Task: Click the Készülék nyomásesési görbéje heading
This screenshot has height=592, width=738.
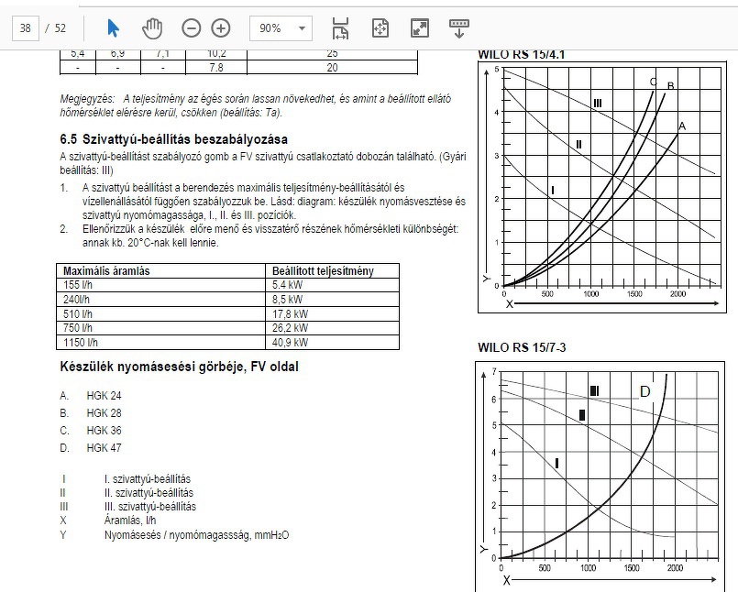Action: (x=179, y=367)
